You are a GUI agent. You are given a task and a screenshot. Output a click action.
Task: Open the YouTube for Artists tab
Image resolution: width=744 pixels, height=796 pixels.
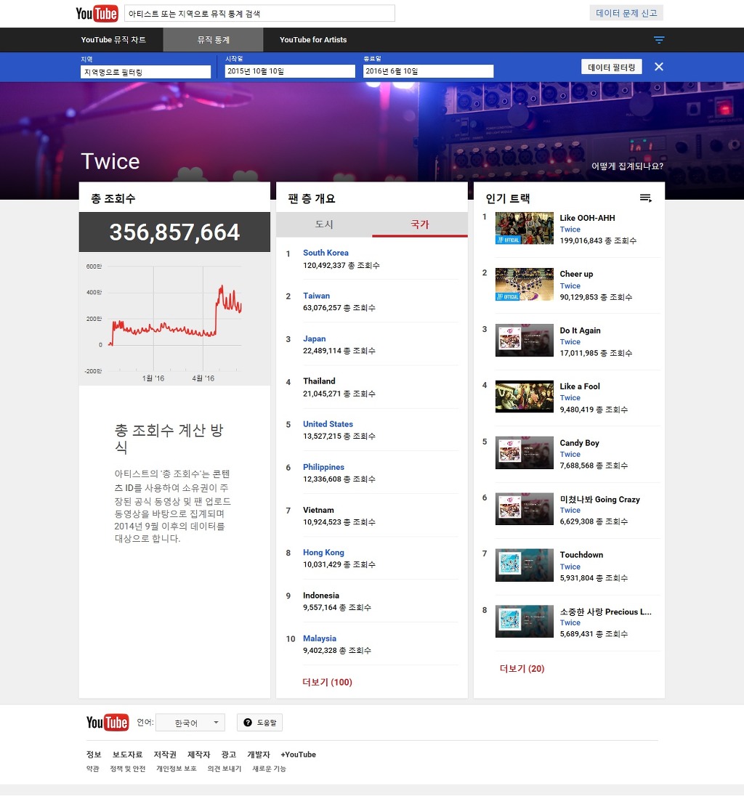click(x=313, y=40)
